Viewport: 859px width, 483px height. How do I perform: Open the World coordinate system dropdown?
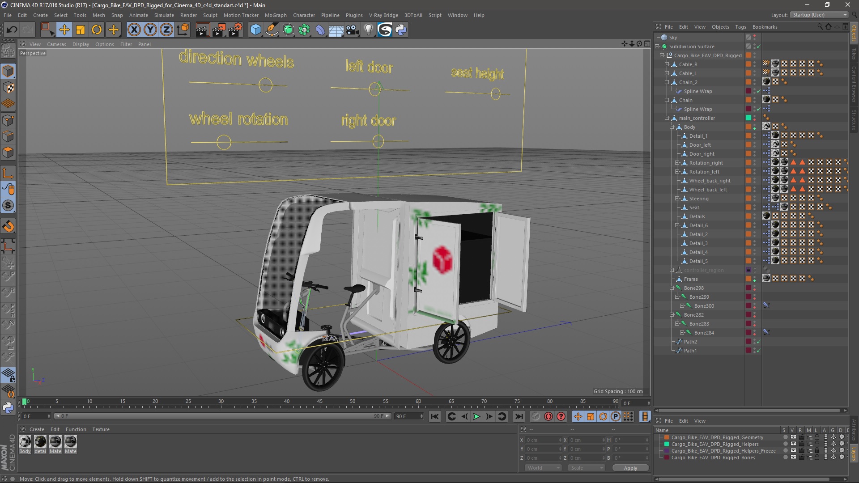click(543, 468)
